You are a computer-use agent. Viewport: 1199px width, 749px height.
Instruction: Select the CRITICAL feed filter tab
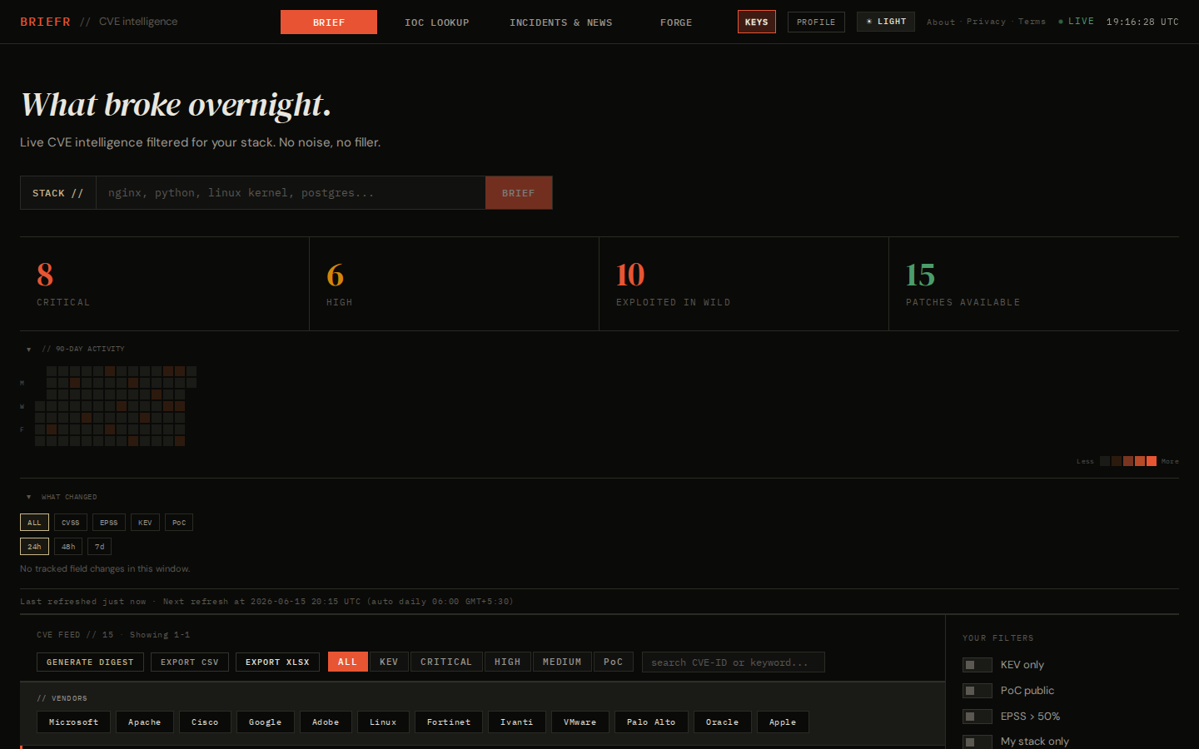click(x=446, y=662)
